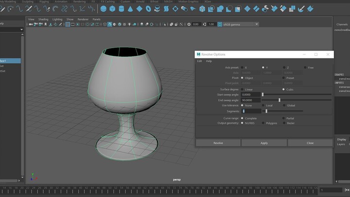Open the viewport Renderer menu
Image resolution: width=350 pixels, height=197 pixels.
tap(83, 19)
